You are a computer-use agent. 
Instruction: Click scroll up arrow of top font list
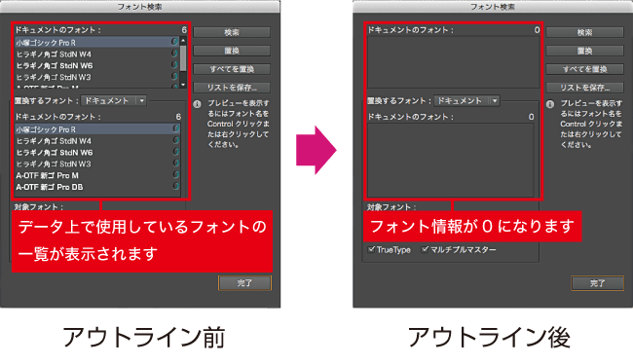(x=183, y=40)
